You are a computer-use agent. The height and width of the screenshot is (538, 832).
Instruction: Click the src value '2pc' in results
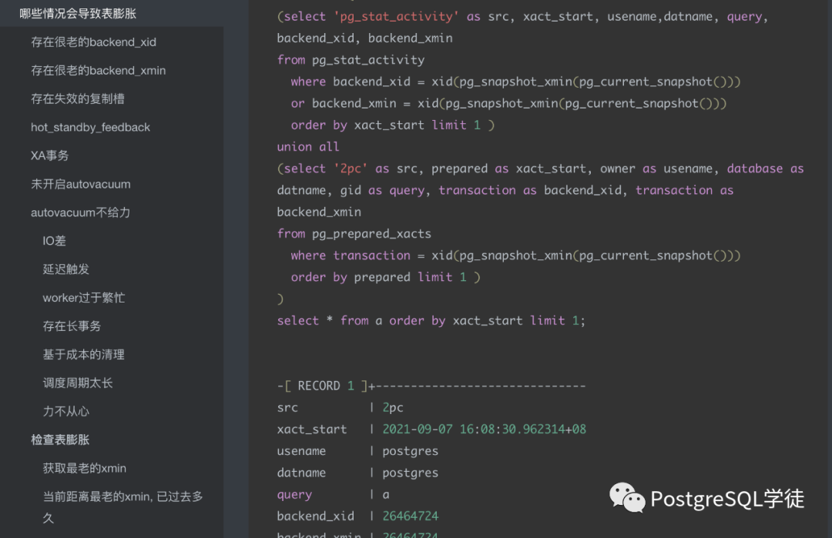pyautogui.click(x=393, y=408)
